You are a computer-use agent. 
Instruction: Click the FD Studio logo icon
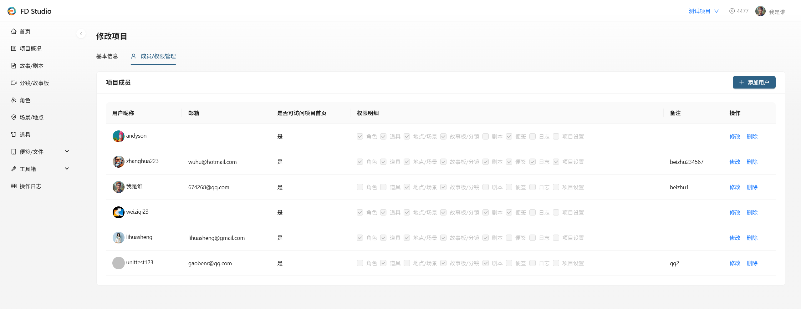pos(12,11)
